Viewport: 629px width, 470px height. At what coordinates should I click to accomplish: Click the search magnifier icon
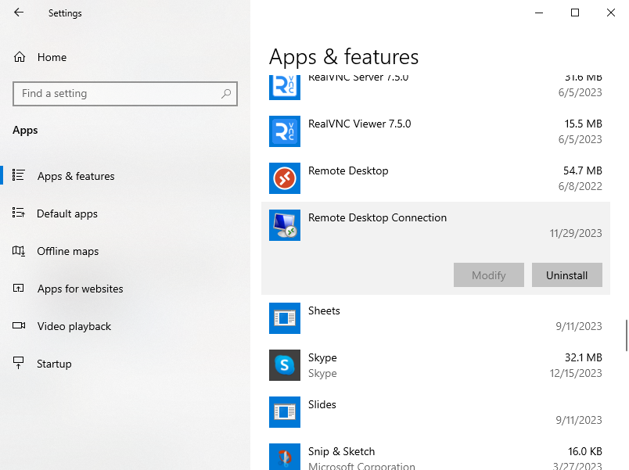pos(226,94)
